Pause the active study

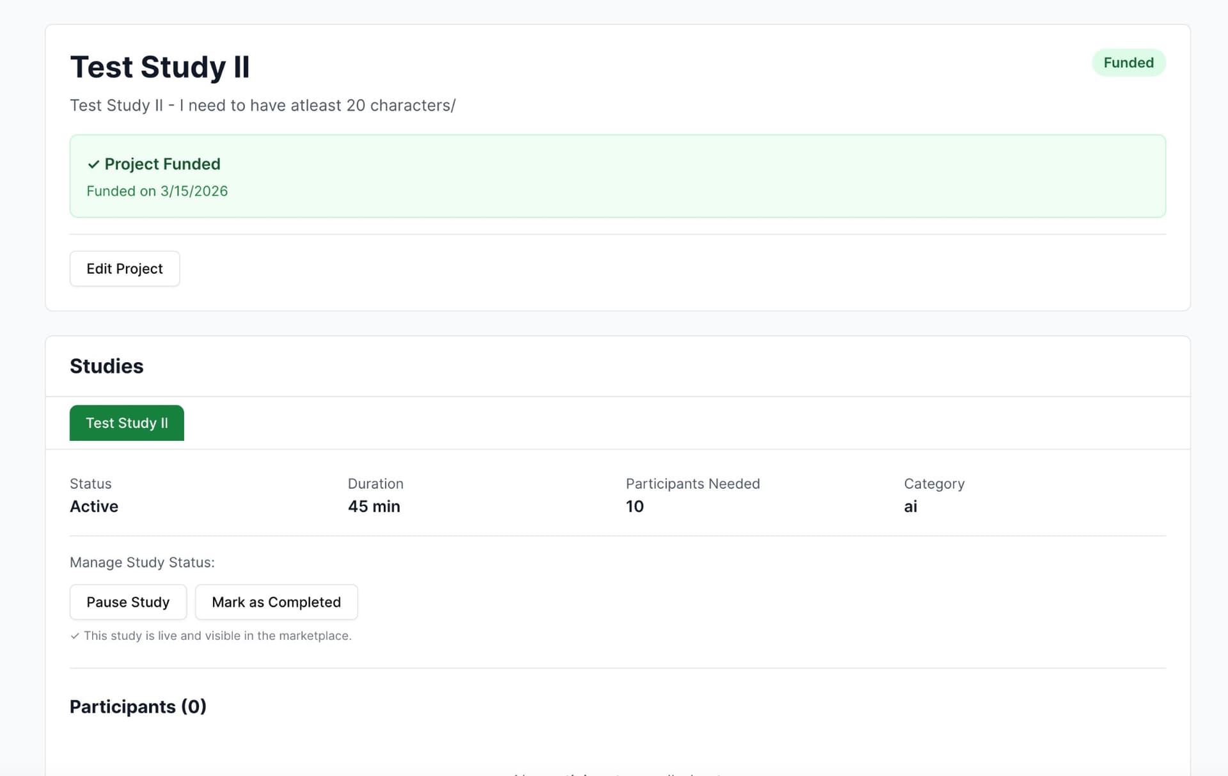pos(128,602)
